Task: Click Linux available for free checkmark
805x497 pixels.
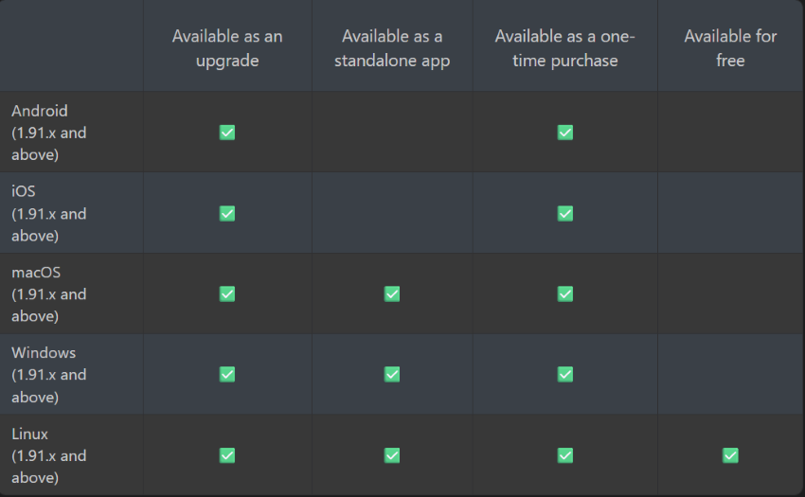Action: 730,455
